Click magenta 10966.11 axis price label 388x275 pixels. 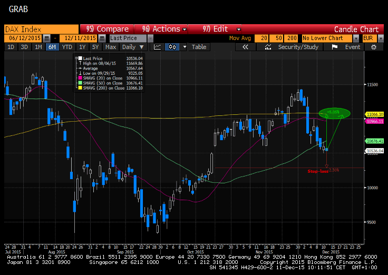(375, 121)
